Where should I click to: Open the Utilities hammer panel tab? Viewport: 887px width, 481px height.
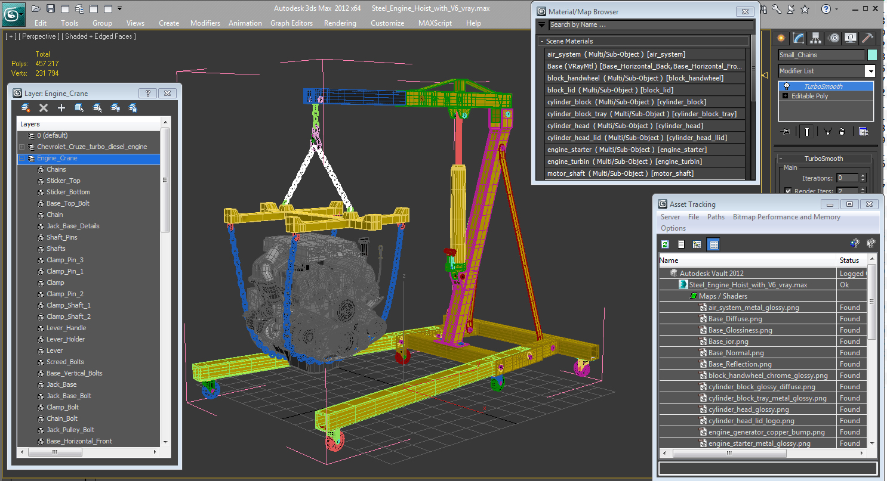[x=868, y=38]
